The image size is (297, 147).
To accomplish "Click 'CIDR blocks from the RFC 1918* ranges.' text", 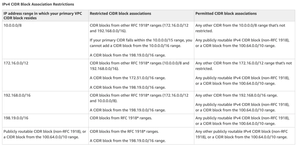I will click(x=124, y=131).
